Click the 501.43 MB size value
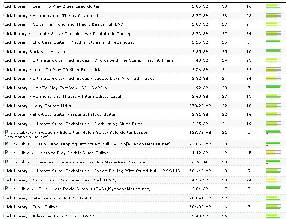The image size is (286, 219). tap(200, 171)
